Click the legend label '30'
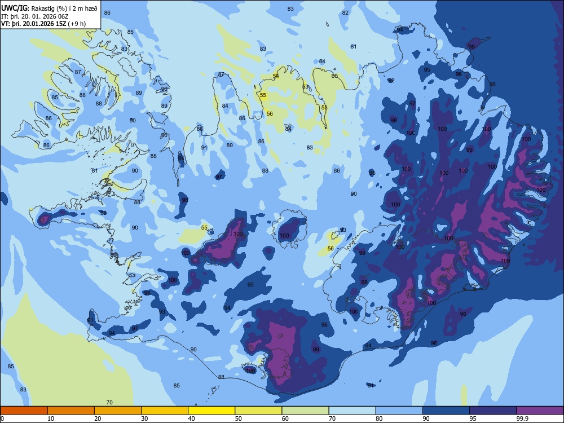The image size is (564, 423). [x=144, y=418]
